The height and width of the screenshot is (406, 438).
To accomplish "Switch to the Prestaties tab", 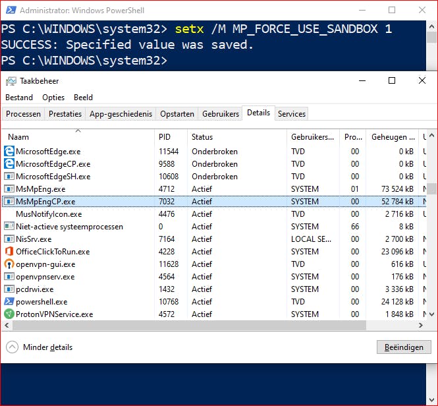I will tap(65, 114).
